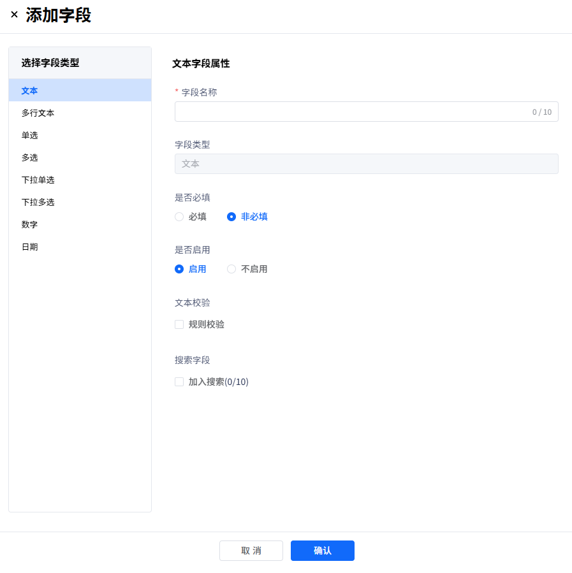Select the 非必填 radio option

coord(231,217)
